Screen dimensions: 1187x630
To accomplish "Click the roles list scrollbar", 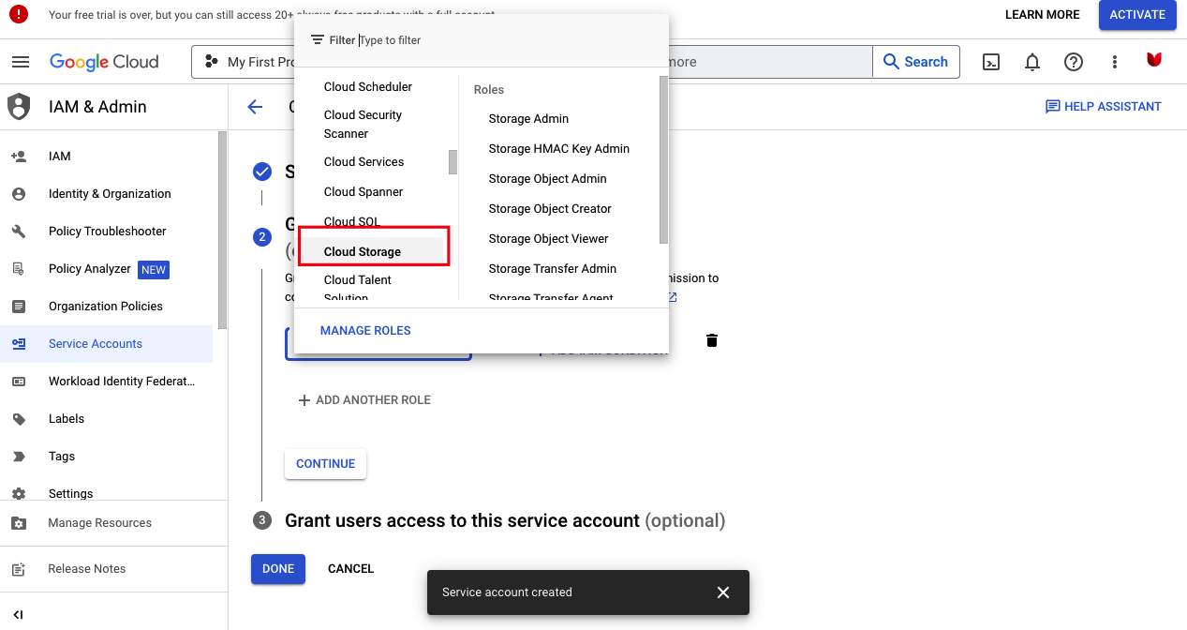I will (664, 160).
